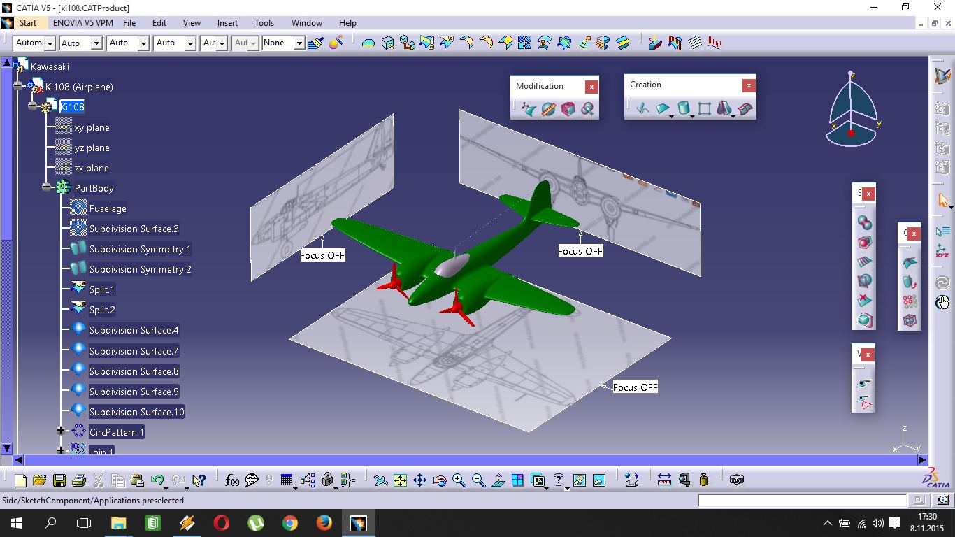This screenshot has width=955, height=537.
Task: Click the Select arrow tool in right toolbar
Action: 942,201
